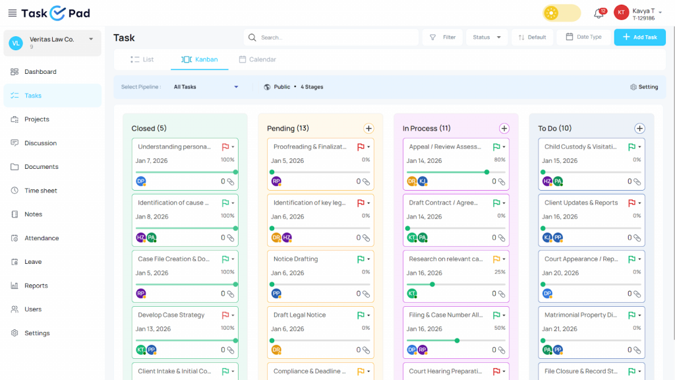This screenshot has width=675, height=380.
Task: Open the pipeline Setting gear
Action: pos(644,87)
